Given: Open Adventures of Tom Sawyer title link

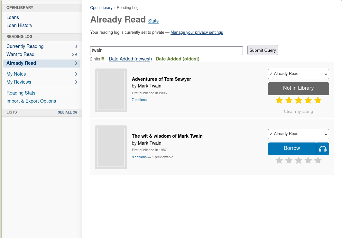Looking at the screenshot, I should 162,79.
